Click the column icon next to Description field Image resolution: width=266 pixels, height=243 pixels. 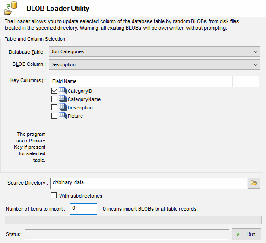(63, 107)
